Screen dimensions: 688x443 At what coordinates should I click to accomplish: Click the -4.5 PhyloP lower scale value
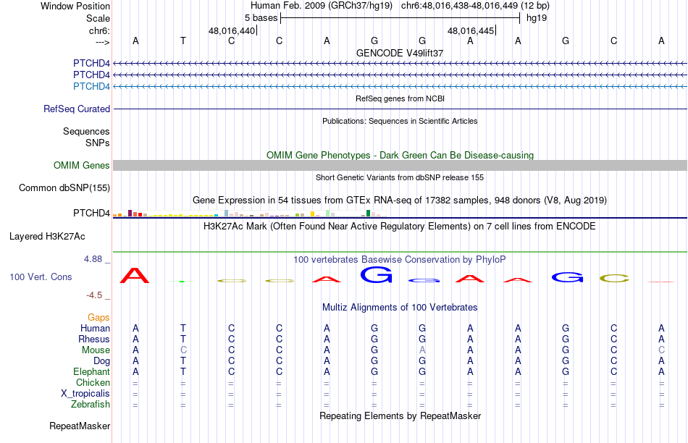click(x=94, y=295)
